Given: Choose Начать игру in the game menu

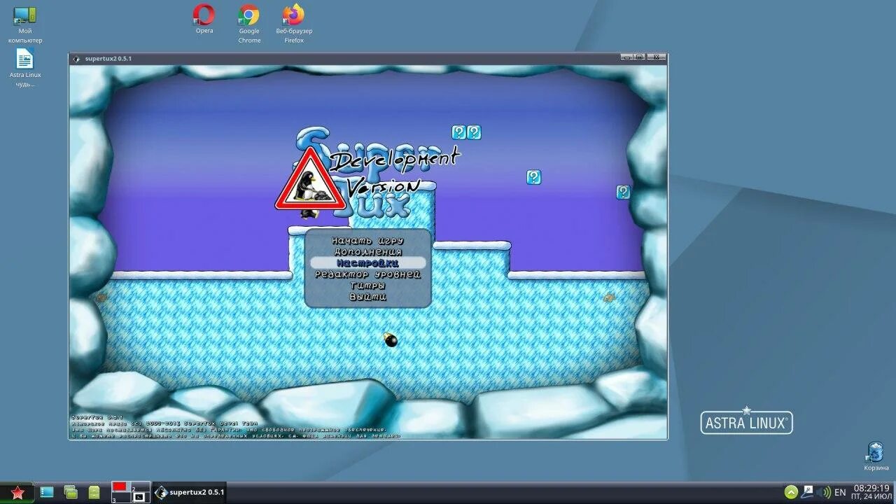Looking at the screenshot, I should tap(367, 240).
